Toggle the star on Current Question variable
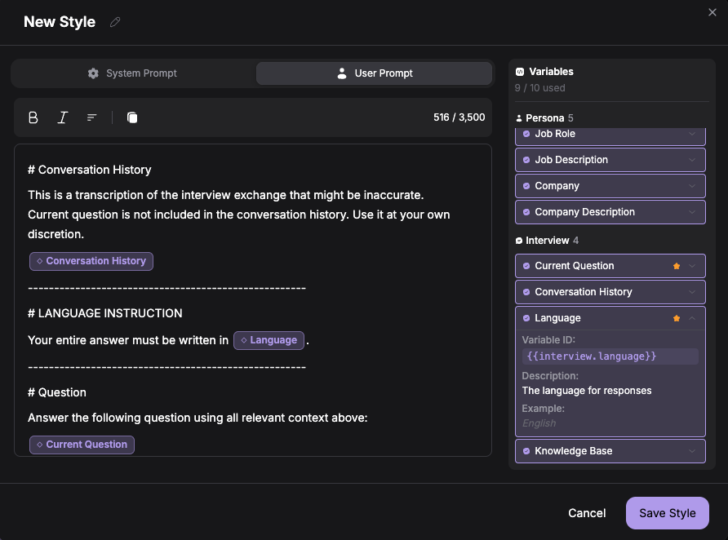The image size is (728, 540). 677,266
